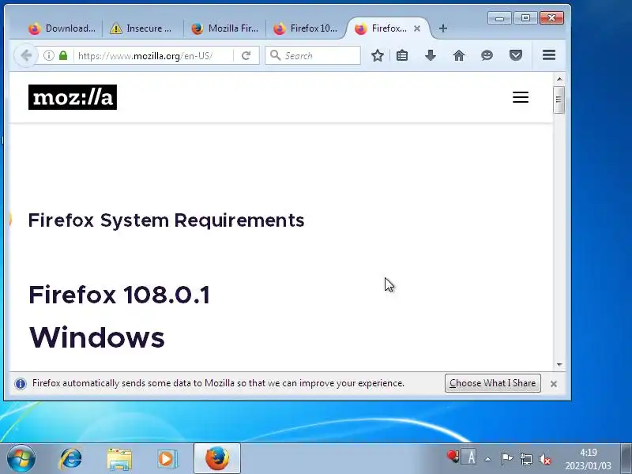Open Windows Explorer from the taskbar
The image size is (632, 474).
pos(119,459)
